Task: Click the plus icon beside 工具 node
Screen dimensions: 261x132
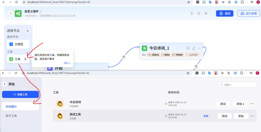Action: click(25, 59)
